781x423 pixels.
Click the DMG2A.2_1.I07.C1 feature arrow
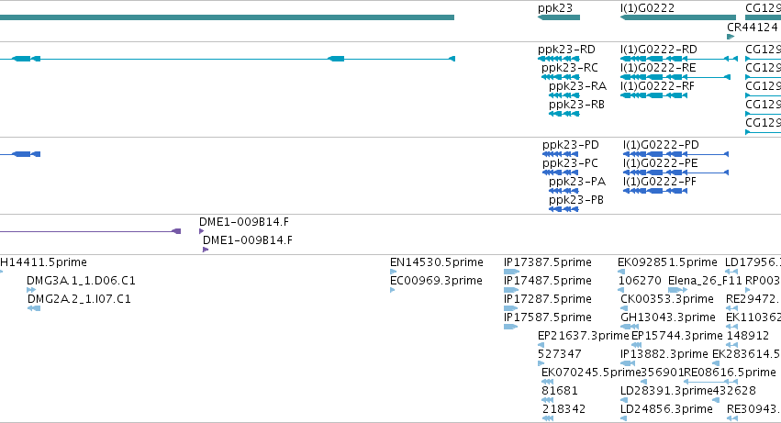pos(34,308)
